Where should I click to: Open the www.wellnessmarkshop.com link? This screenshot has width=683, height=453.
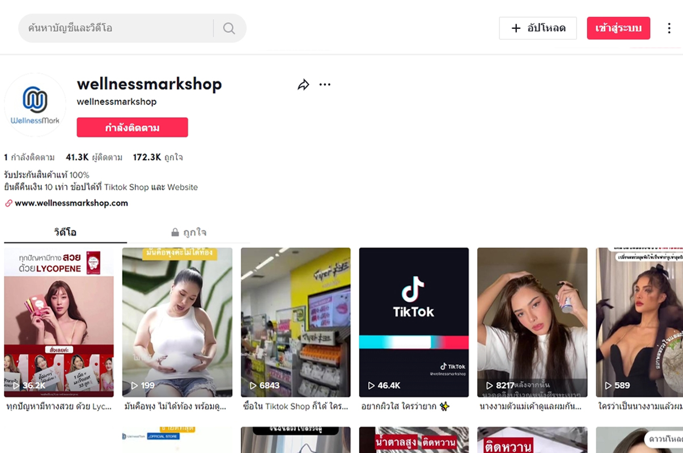pos(71,203)
